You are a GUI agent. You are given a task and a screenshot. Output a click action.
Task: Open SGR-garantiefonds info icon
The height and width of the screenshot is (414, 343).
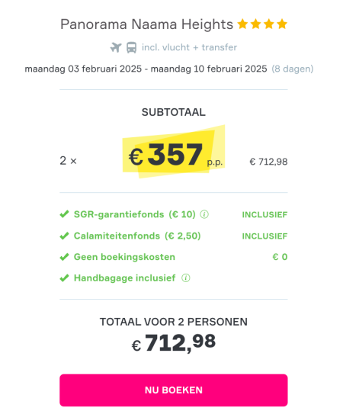pyautogui.click(x=204, y=214)
